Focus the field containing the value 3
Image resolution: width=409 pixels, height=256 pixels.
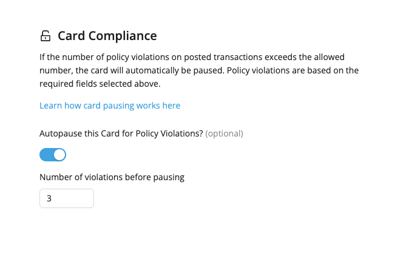[67, 198]
